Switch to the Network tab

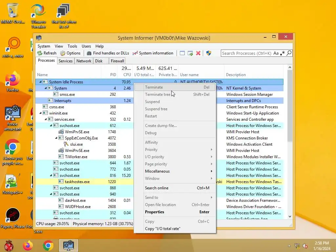[84, 61]
